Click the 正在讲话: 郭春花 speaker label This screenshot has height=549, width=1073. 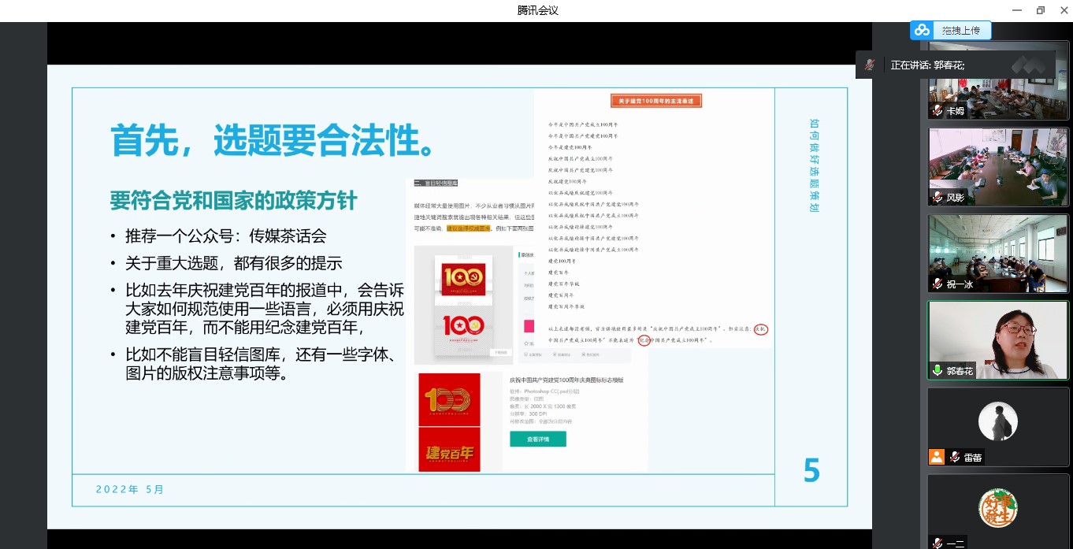pyautogui.click(x=927, y=65)
